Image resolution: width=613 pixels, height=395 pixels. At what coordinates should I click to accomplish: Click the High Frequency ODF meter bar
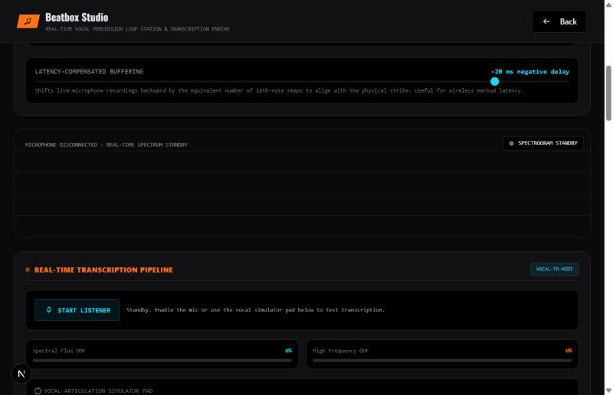[x=442, y=361]
